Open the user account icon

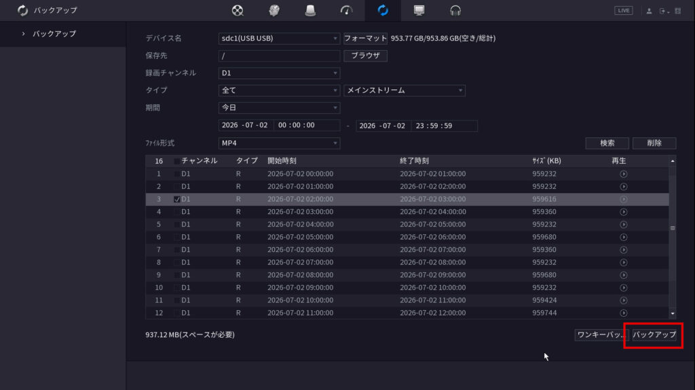[649, 11]
